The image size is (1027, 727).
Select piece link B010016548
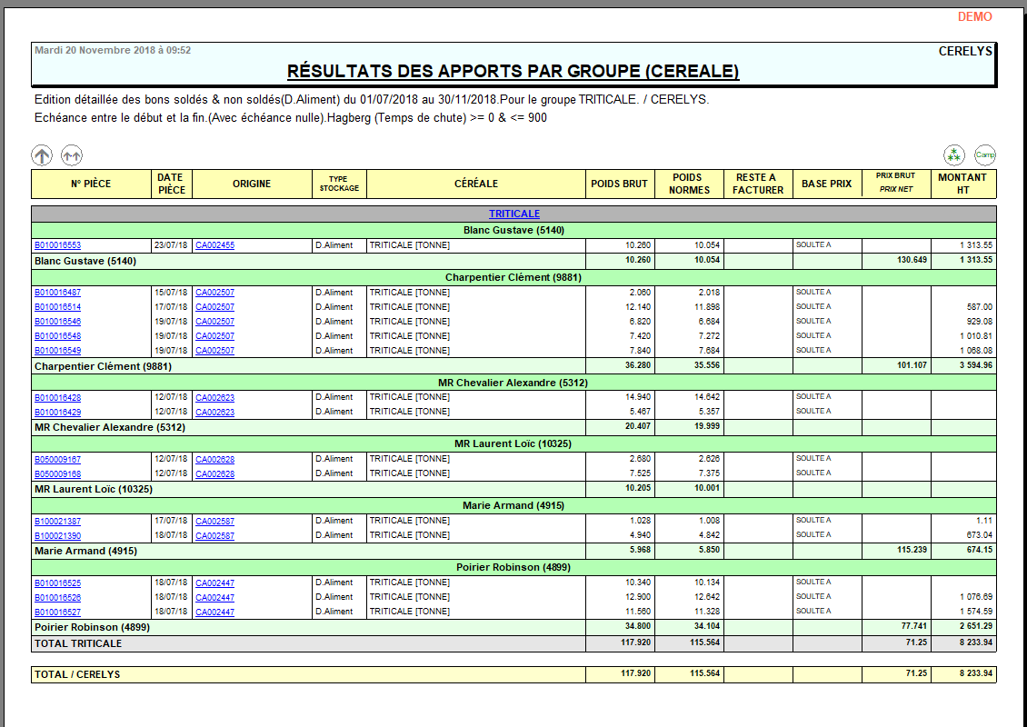pos(57,336)
